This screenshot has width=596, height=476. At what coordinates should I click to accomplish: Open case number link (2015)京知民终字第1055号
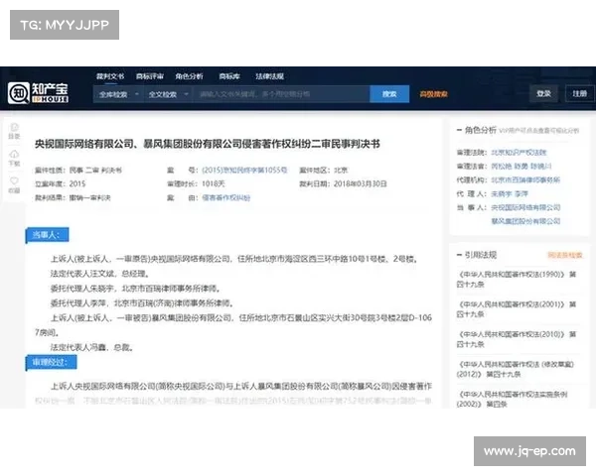[x=244, y=170]
